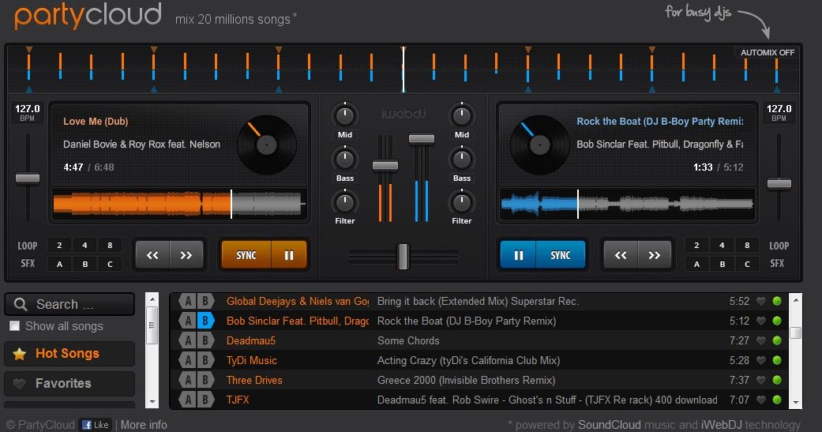Click the left deck Mid knob
This screenshot has height=432, width=822.
(345, 115)
